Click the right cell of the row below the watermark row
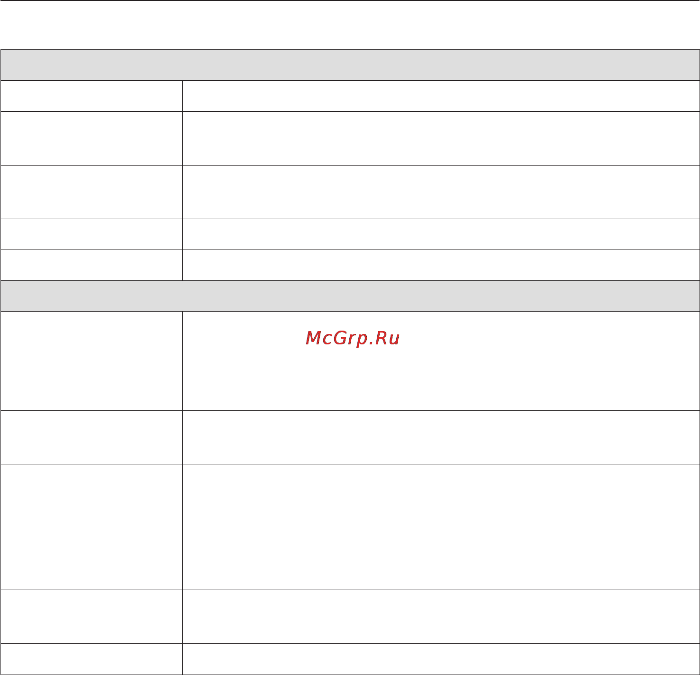The height and width of the screenshot is (675, 700). point(441,437)
